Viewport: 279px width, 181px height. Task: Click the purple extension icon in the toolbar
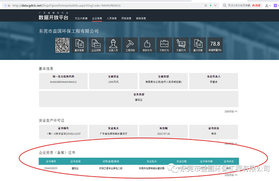pos(275,6)
